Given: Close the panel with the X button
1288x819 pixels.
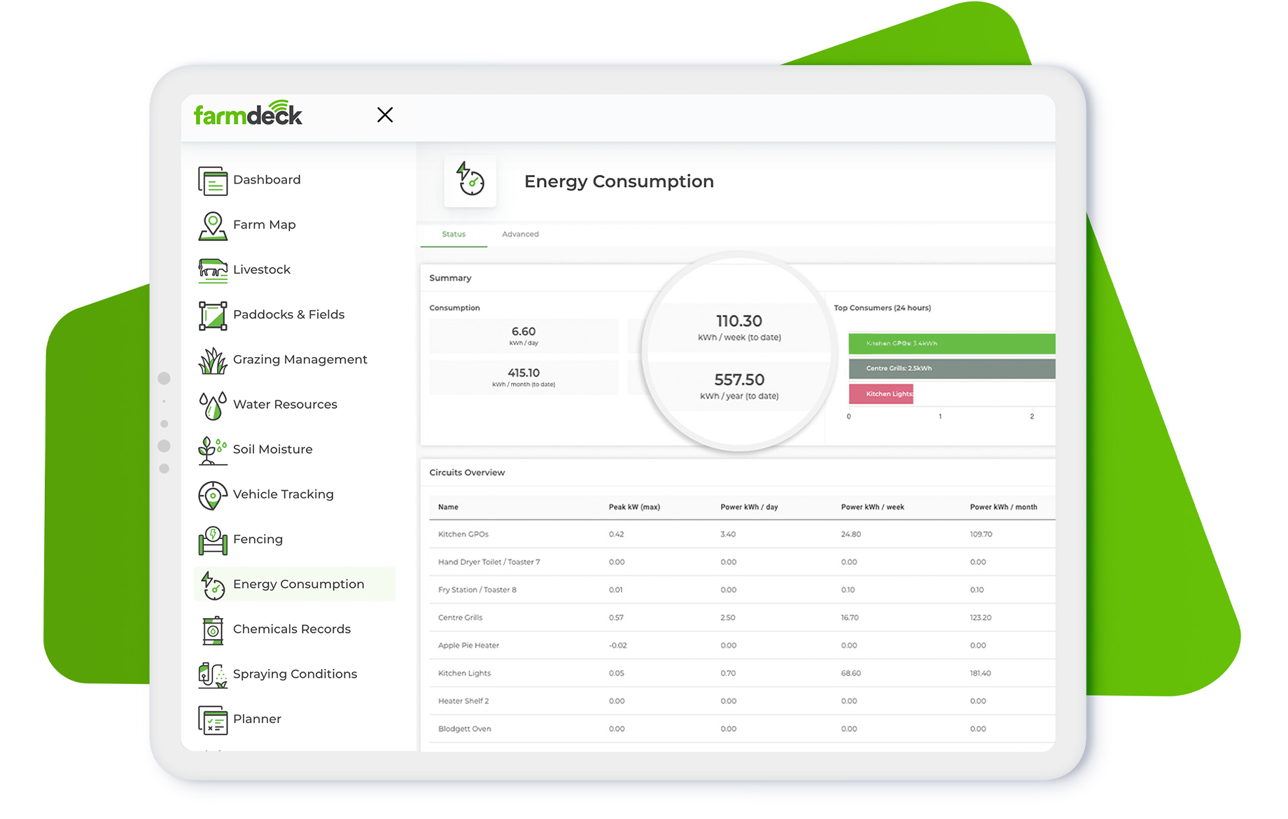Looking at the screenshot, I should tap(385, 114).
